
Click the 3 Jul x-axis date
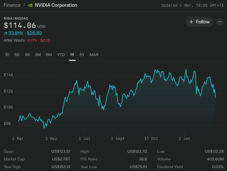pos(84,139)
